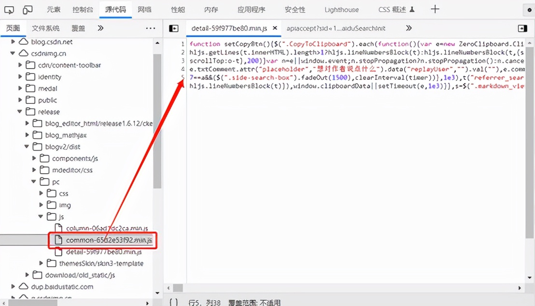Select the Filesystem (文件系统) navigator tab
Screen dimensions: 535x306
click(45, 28)
